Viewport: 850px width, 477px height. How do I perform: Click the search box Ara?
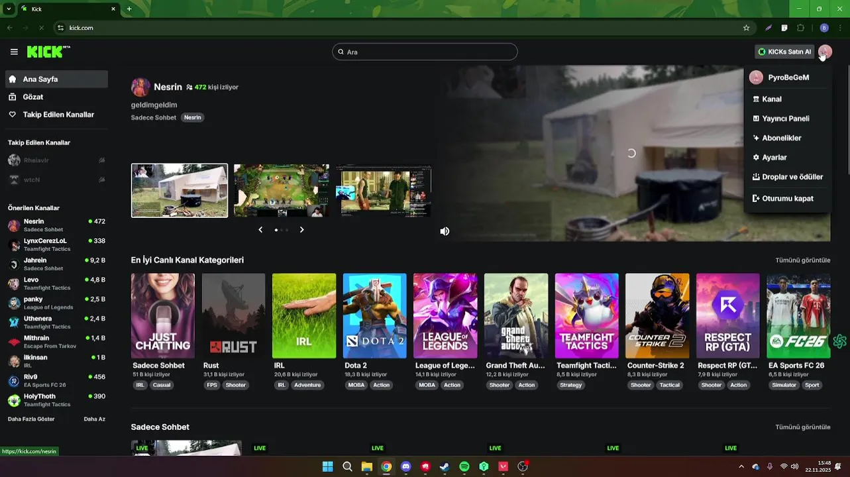click(x=425, y=52)
